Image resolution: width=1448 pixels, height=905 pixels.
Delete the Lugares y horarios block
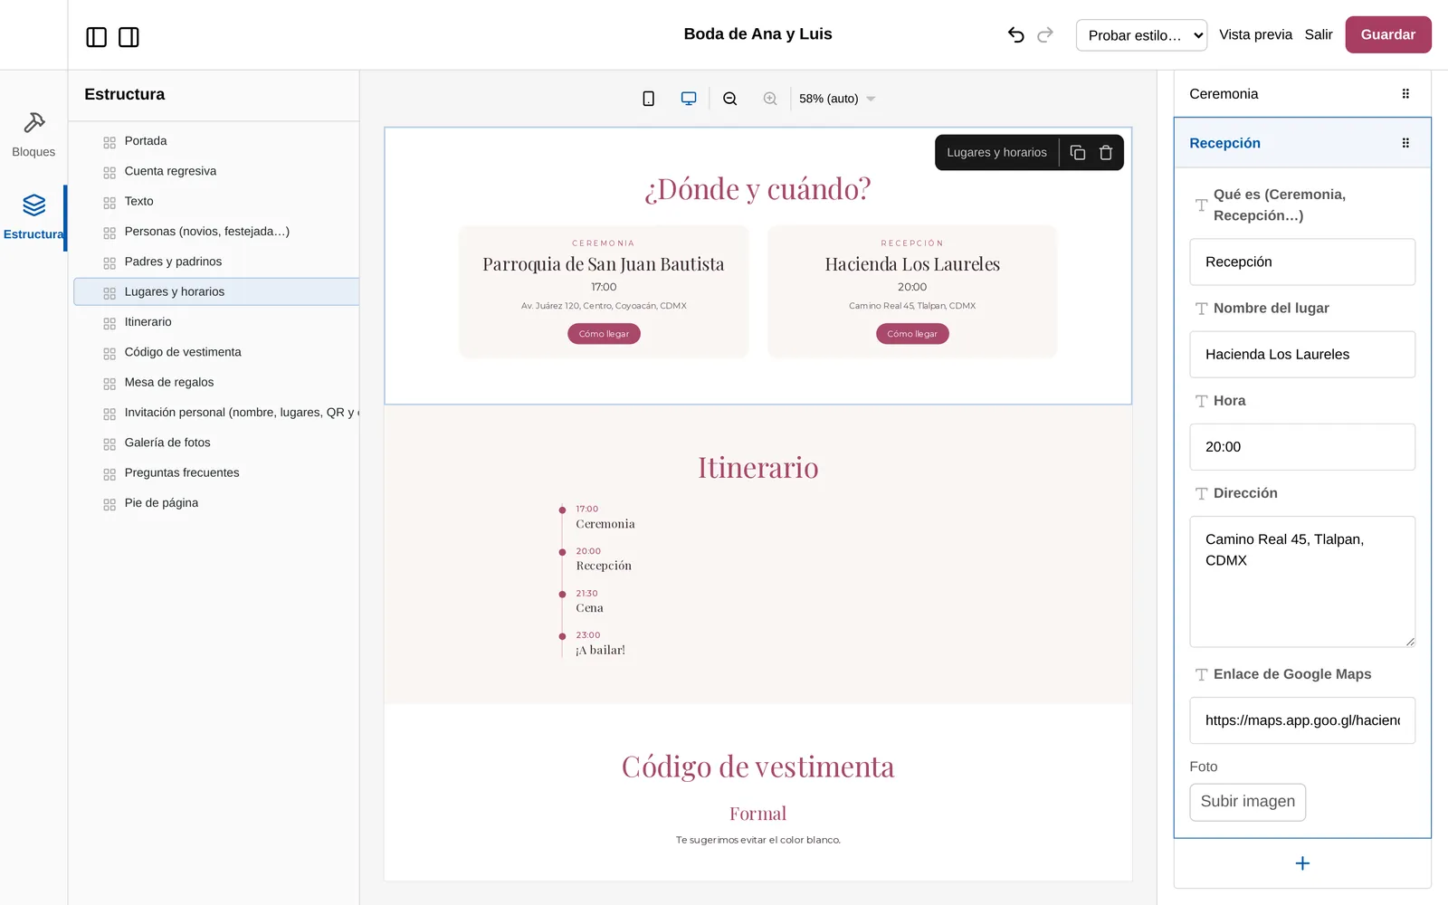1106,152
